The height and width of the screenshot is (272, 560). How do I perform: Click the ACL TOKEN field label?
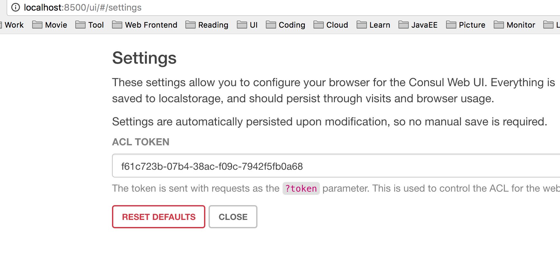(141, 142)
